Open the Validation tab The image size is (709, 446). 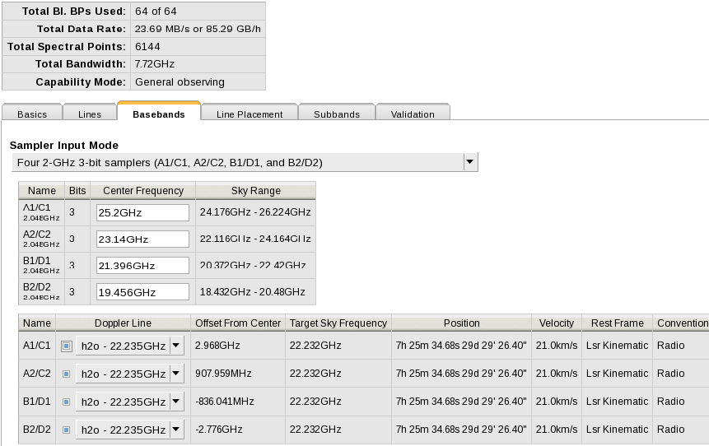click(413, 114)
